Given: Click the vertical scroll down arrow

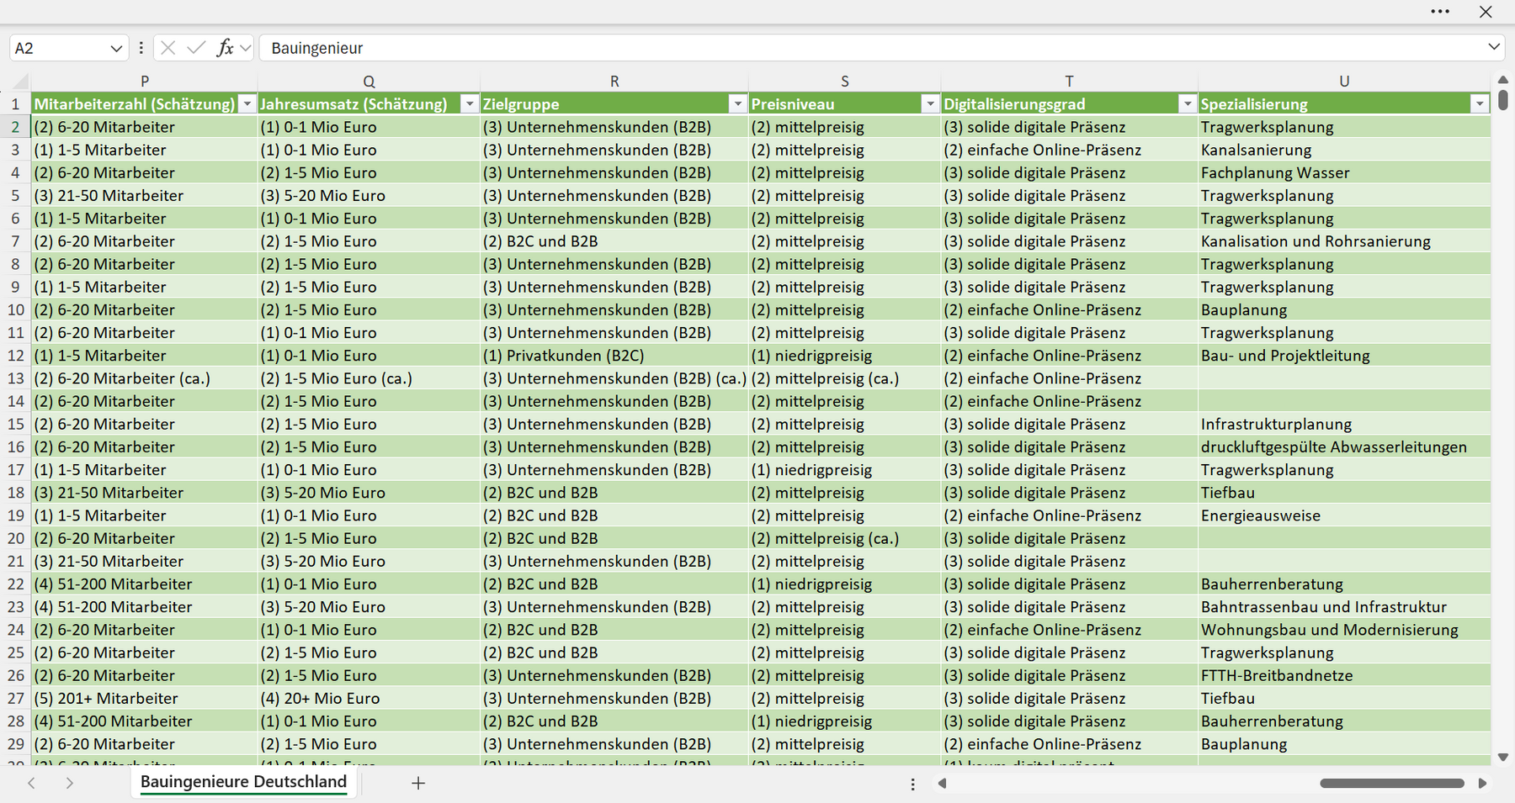Looking at the screenshot, I should (x=1503, y=757).
